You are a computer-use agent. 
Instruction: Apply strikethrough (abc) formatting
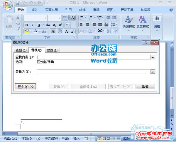coord(48,25)
